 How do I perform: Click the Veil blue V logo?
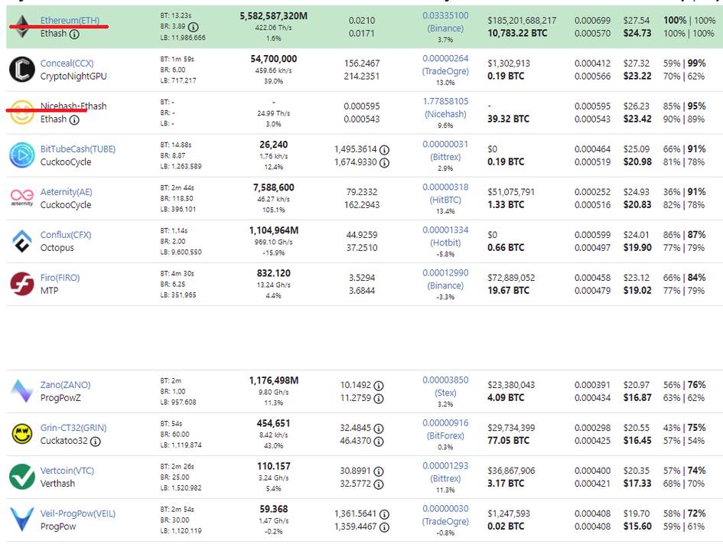tap(21, 519)
